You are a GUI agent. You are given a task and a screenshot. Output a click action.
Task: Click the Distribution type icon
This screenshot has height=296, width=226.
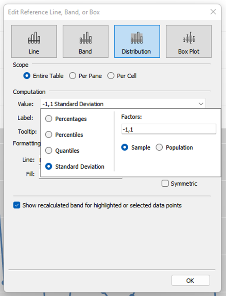136,41
